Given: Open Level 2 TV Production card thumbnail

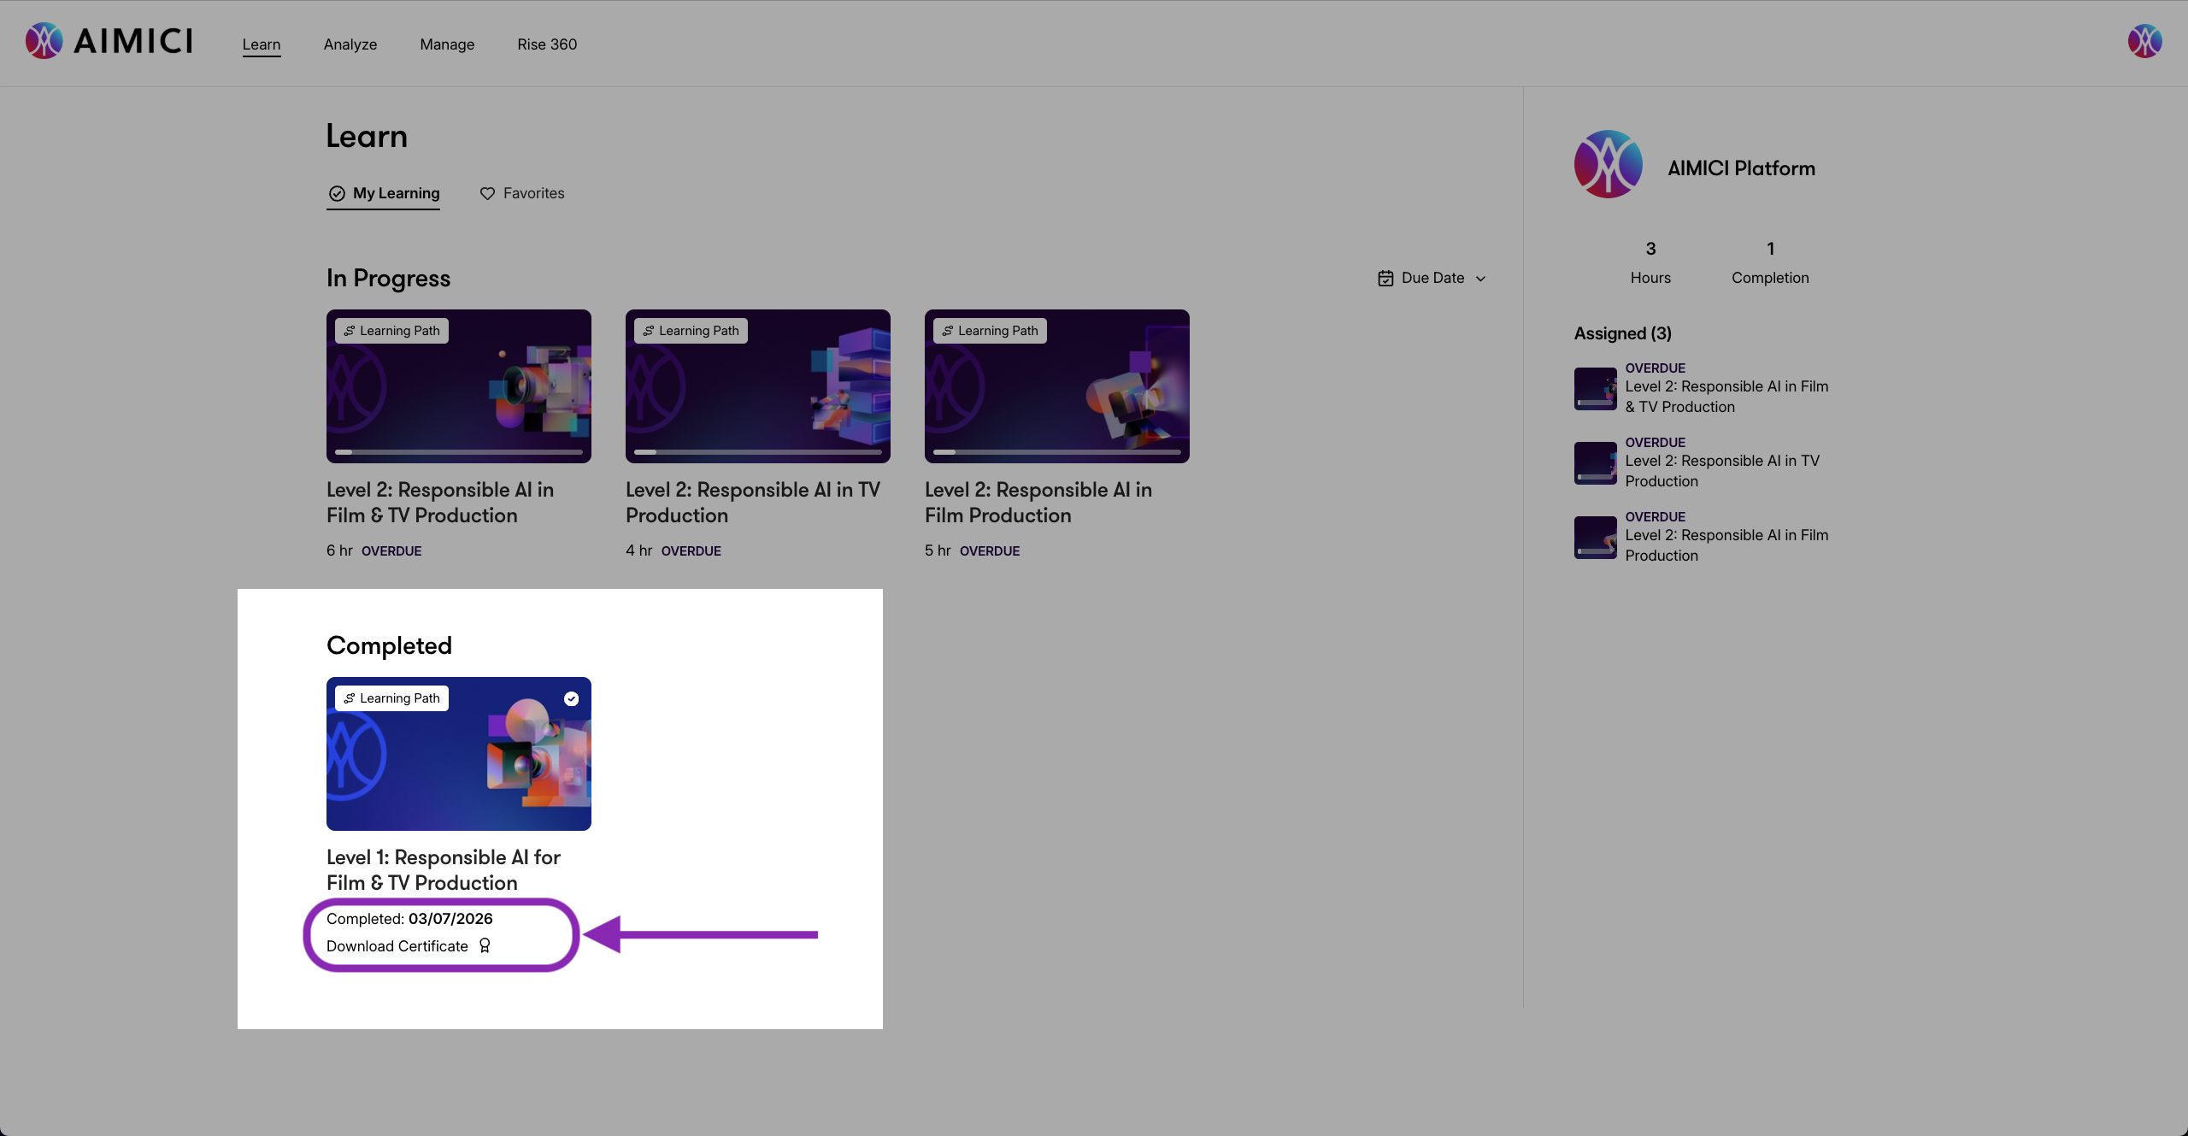Looking at the screenshot, I should [x=758, y=386].
